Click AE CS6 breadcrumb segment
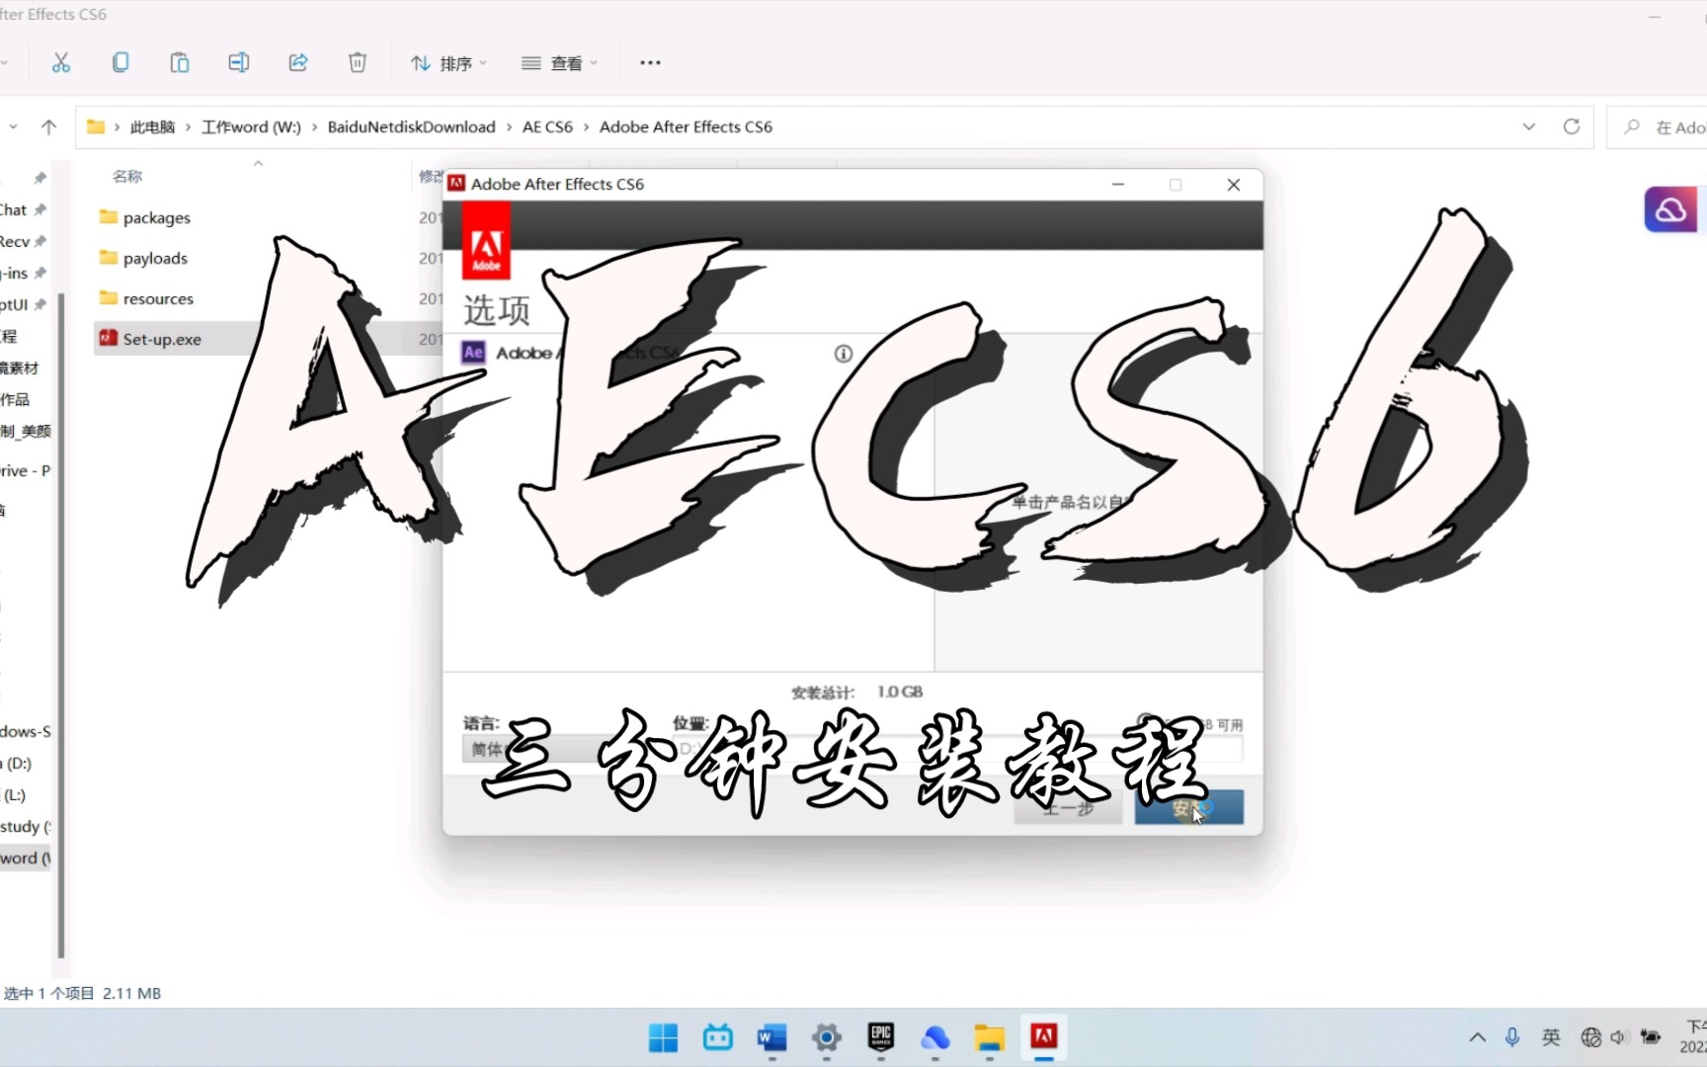 click(x=547, y=126)
